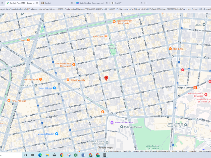
Task: Click the C. Antonio M. Anza label
Action: point(157,116)
